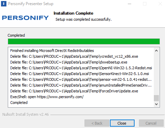
Task: Select the ForceDriverUpdate.exe delete line
Action: tap(74, 91)
